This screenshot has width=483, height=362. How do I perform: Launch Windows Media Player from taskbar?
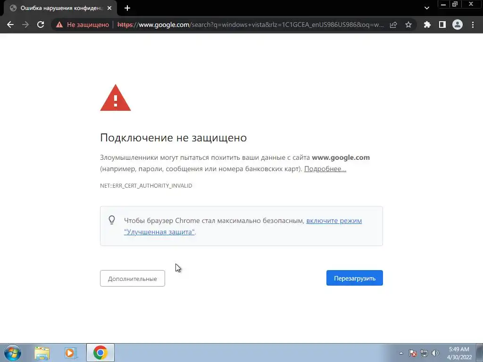71,353
